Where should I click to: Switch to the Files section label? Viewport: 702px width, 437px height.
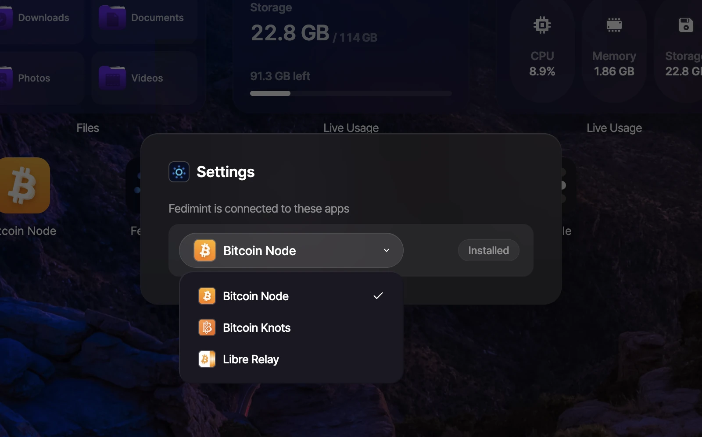(87, 128)
